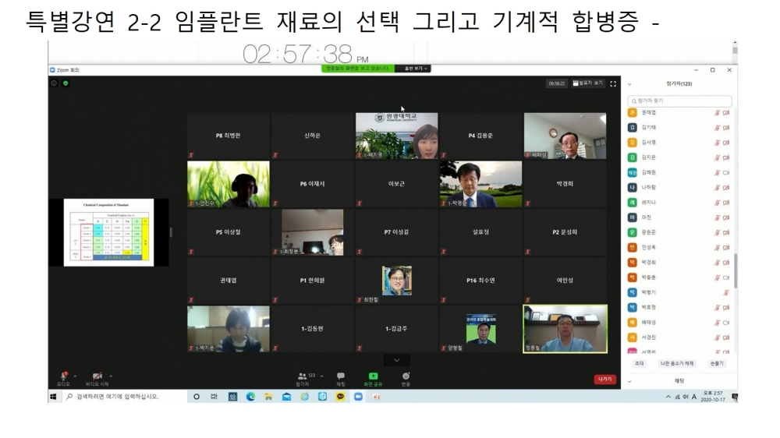The height and width of the screenshot is (438, 780).
Task: Open participants (참가자) icon showing 123
Action: click(x=301, y=377)
